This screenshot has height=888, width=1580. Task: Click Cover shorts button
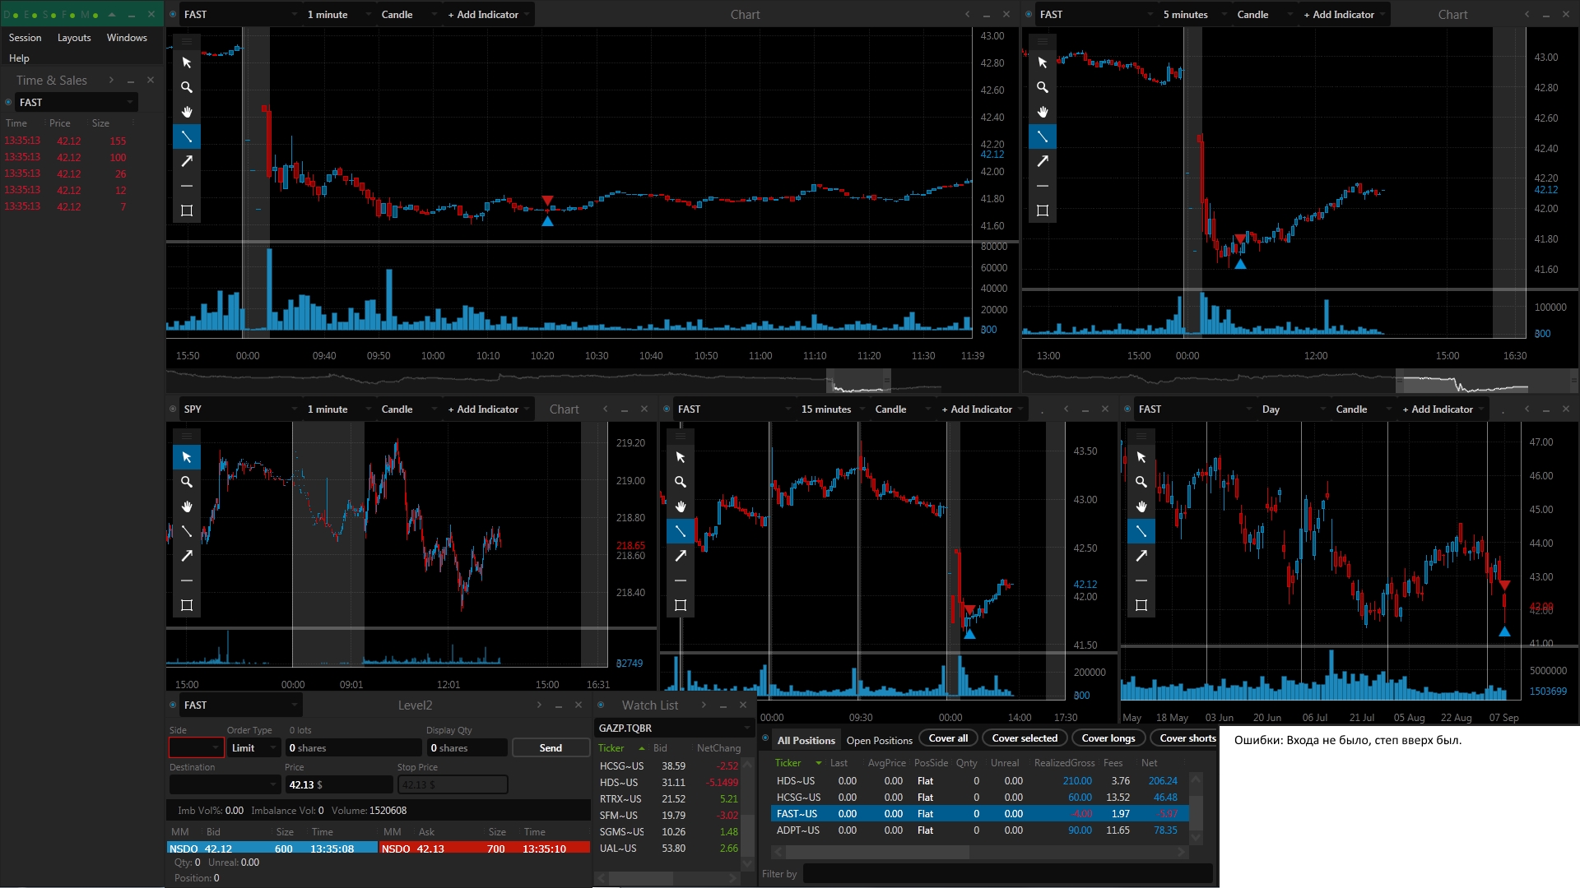click(1185, 738)
